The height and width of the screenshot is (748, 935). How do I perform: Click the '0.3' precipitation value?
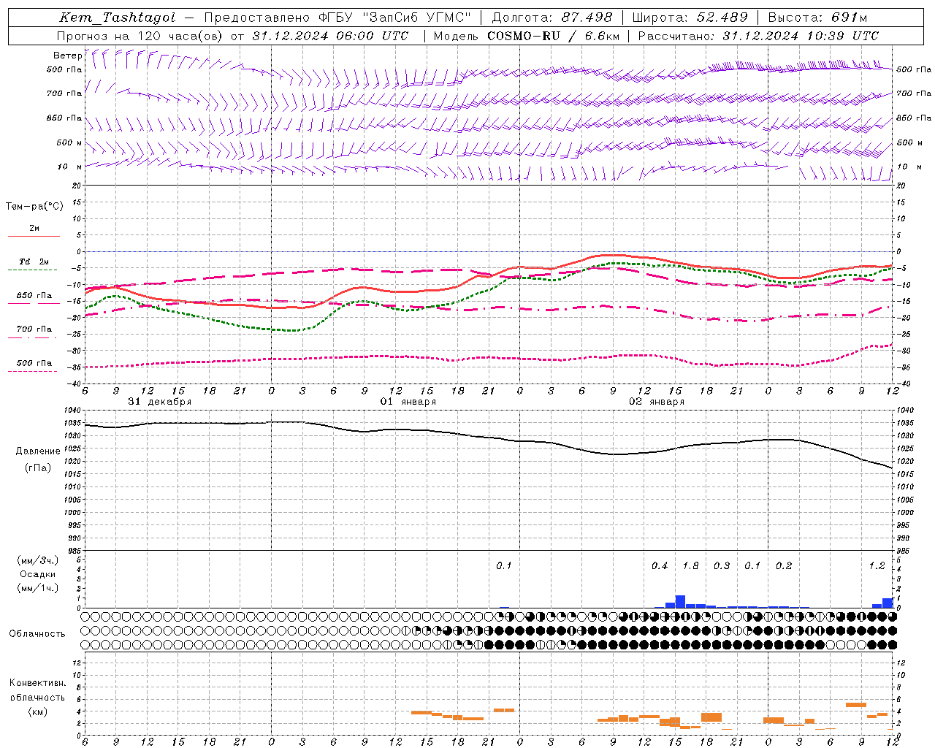722,565
